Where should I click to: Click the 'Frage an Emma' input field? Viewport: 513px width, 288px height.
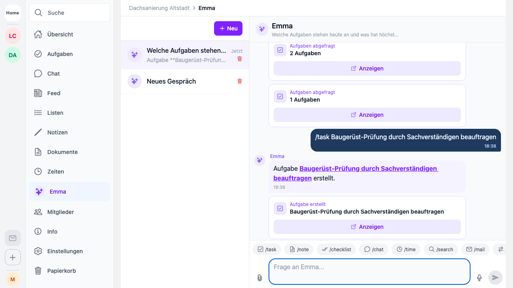pyautogui.click(x=369, y=271)
